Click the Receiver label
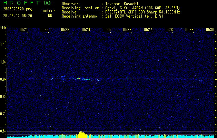 pyautogui.click(x=70, y=12)
